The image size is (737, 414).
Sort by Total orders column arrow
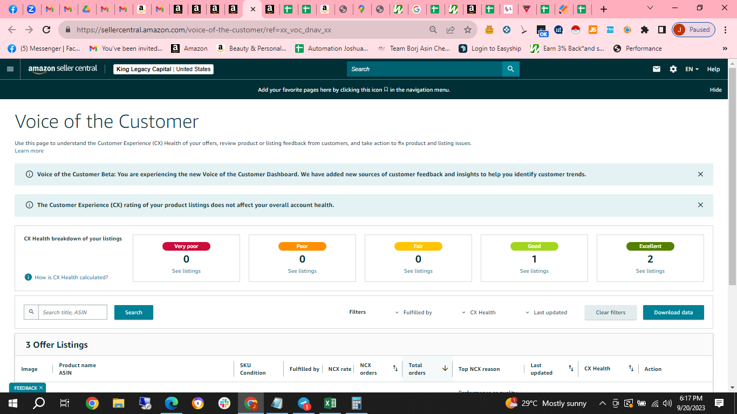pos(445,369)
